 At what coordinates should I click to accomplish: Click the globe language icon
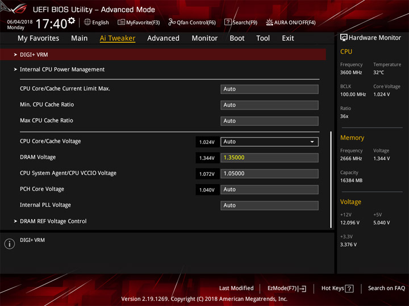(x=87, y=22)
